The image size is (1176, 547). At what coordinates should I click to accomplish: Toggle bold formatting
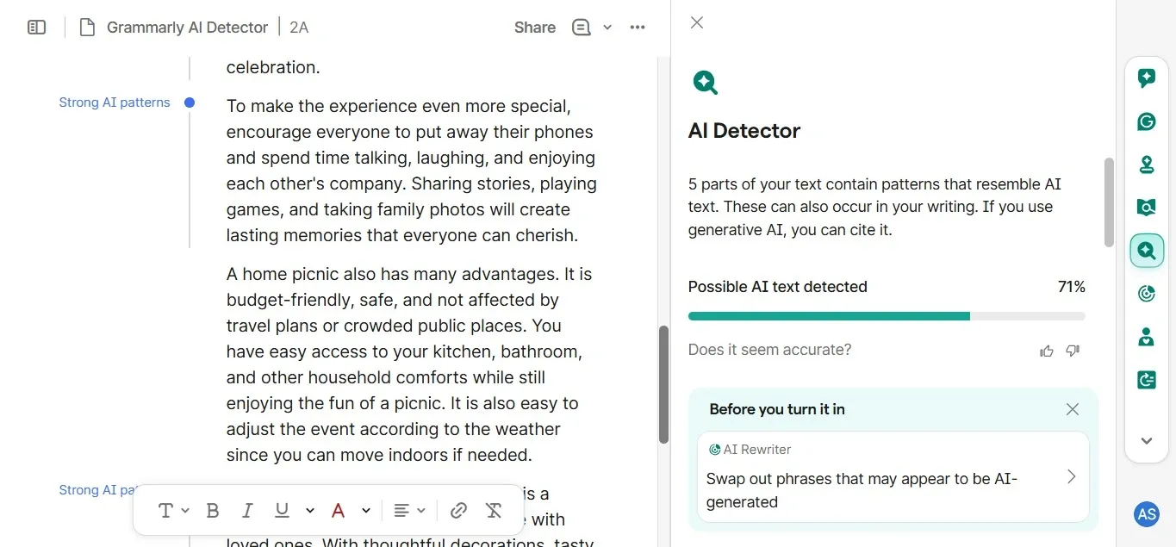(x=213, y=511)
